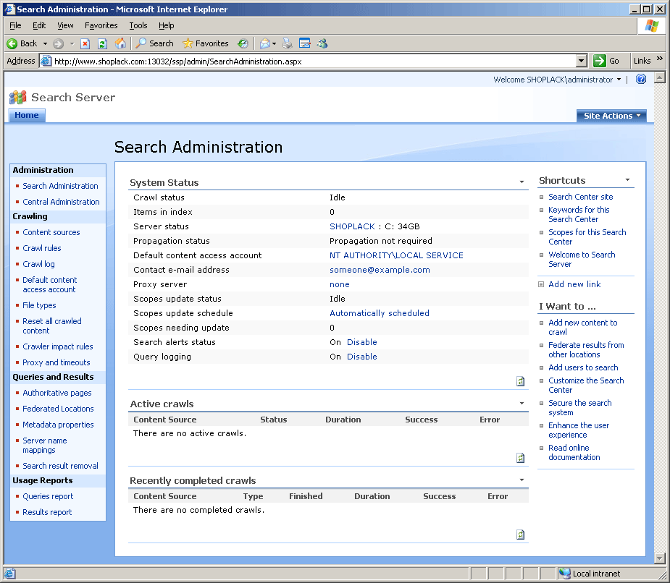Disable Query logging

click(x=362, y=357)
